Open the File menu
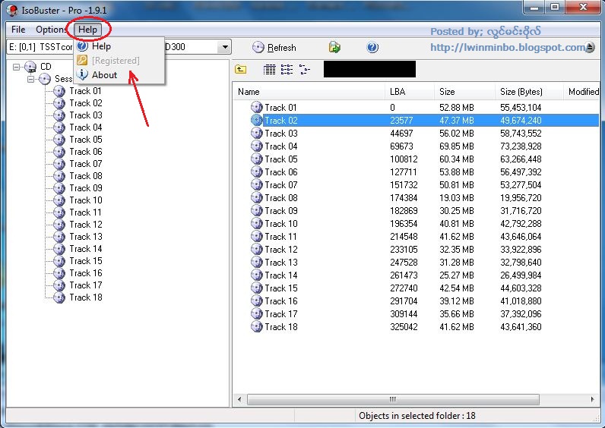 18,30
